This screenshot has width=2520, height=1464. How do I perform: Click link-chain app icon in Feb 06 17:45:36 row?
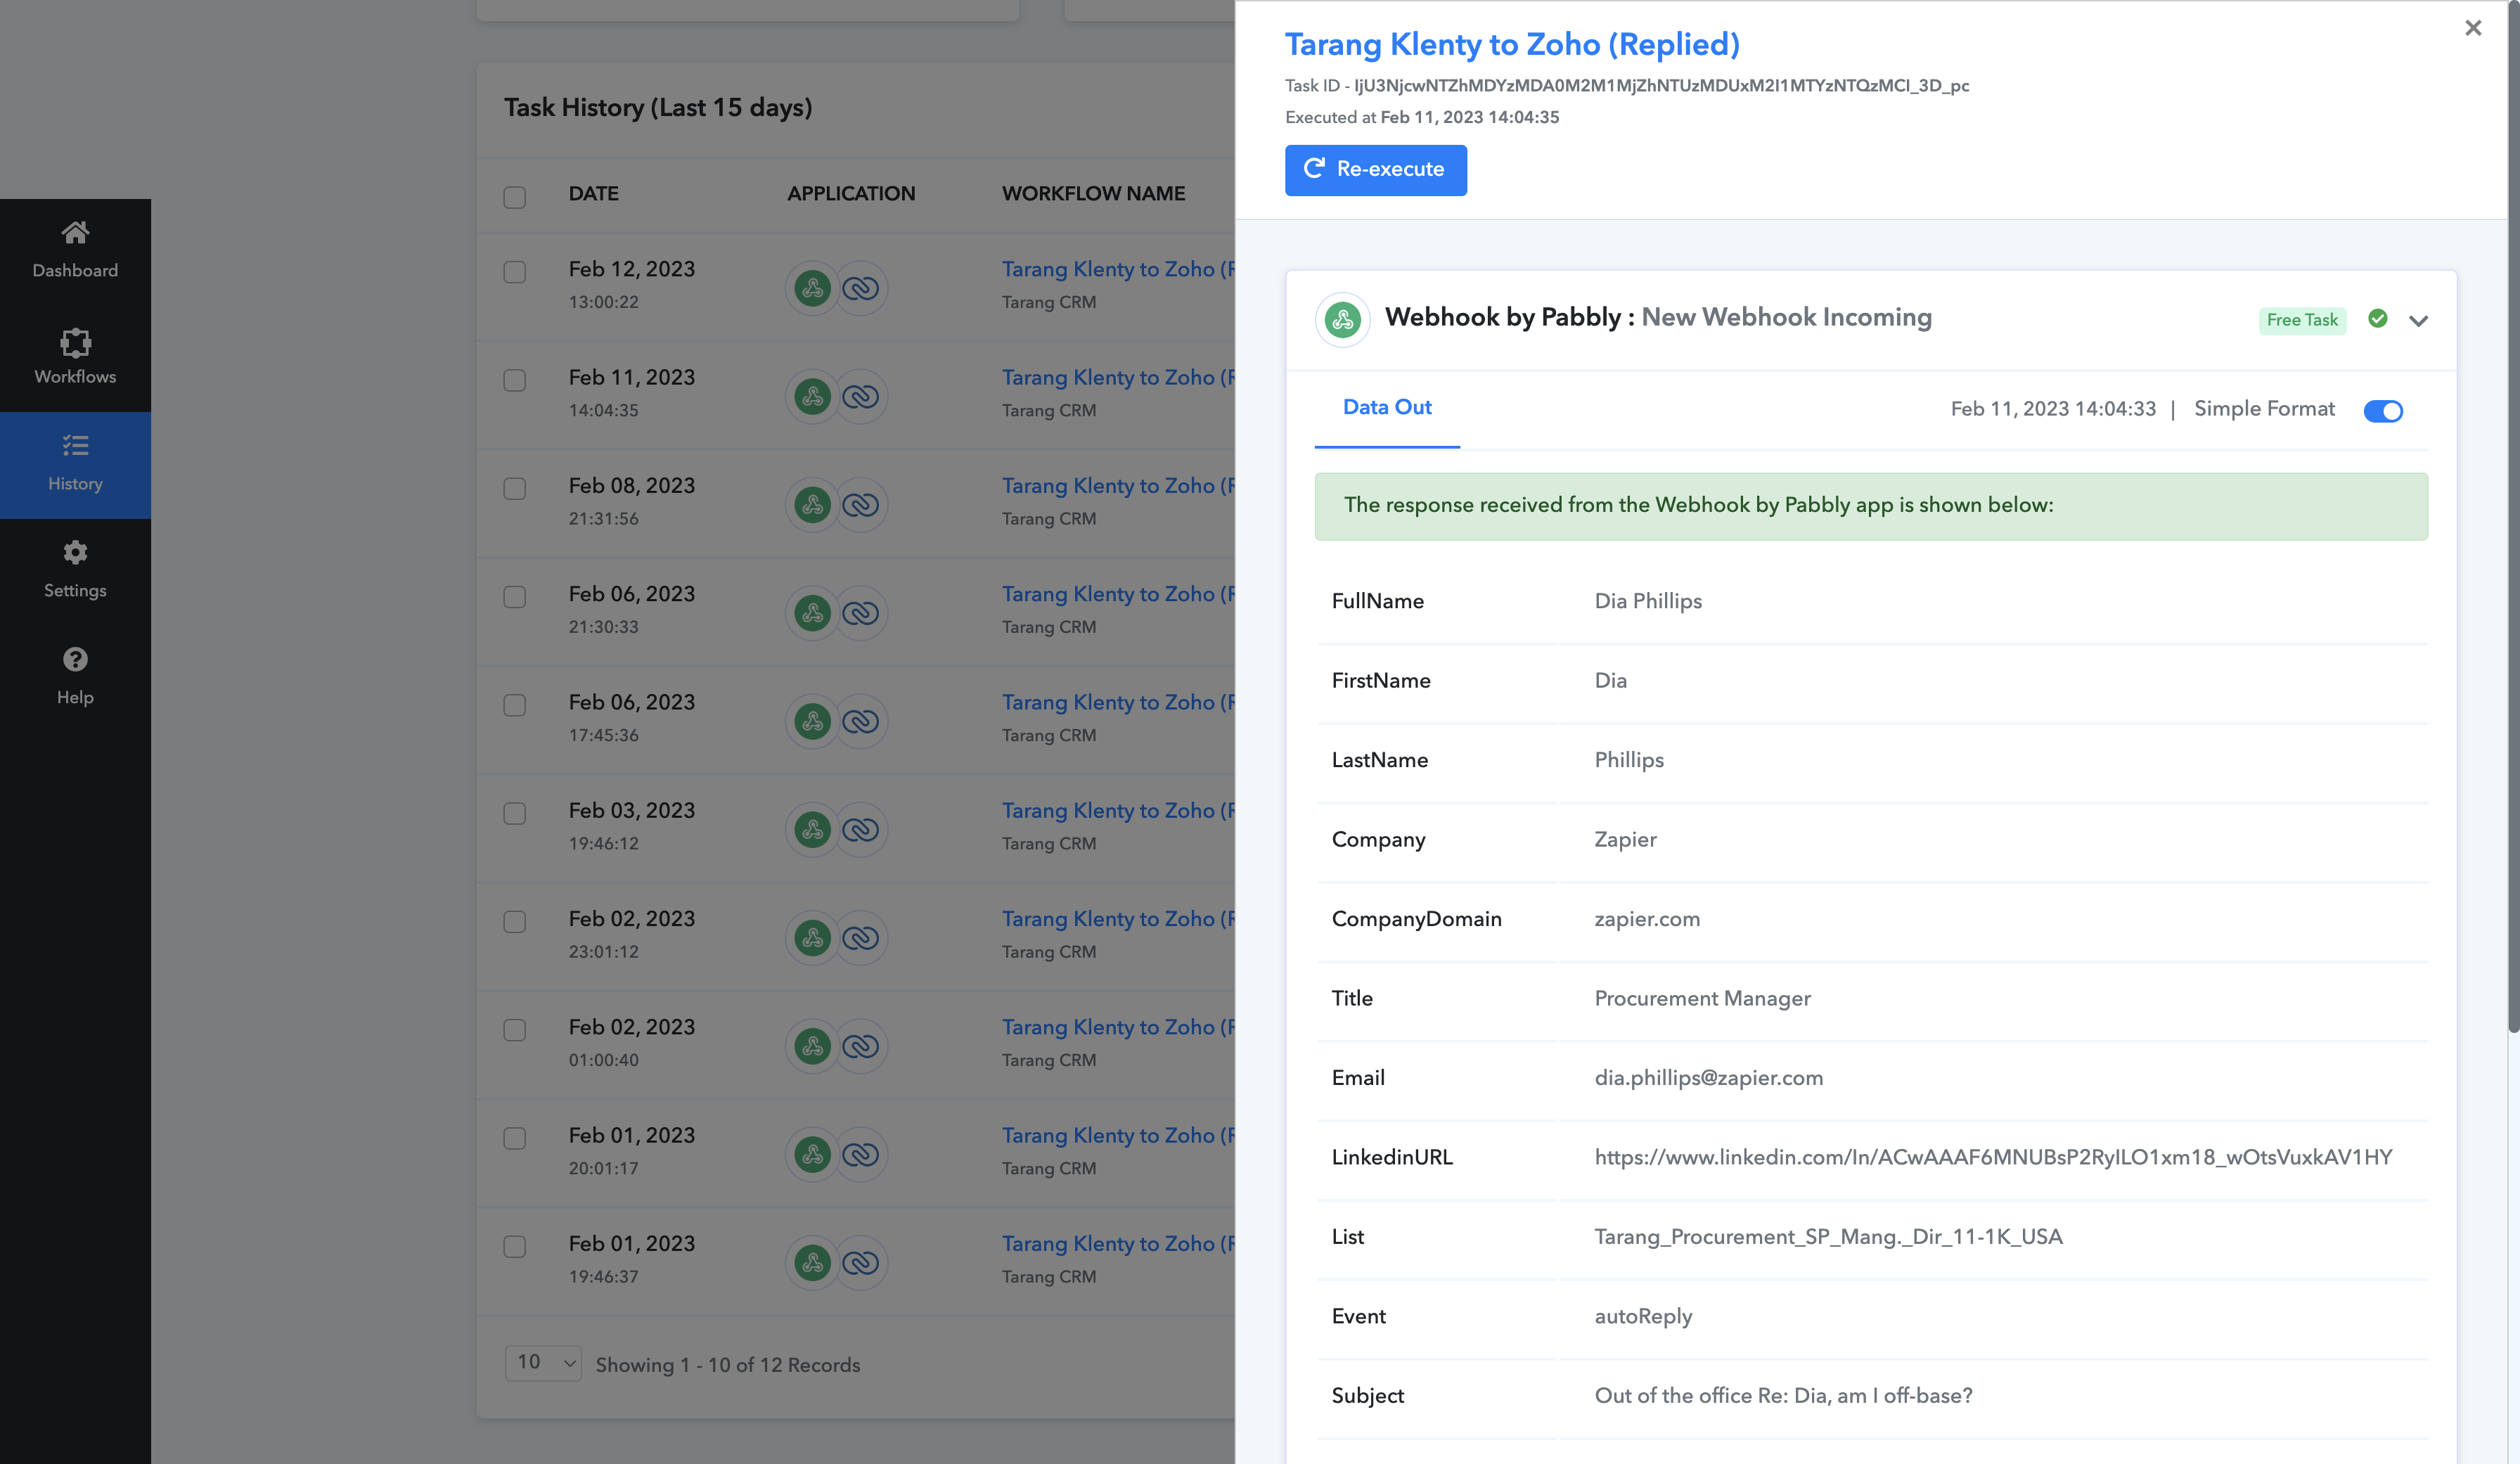861,722
